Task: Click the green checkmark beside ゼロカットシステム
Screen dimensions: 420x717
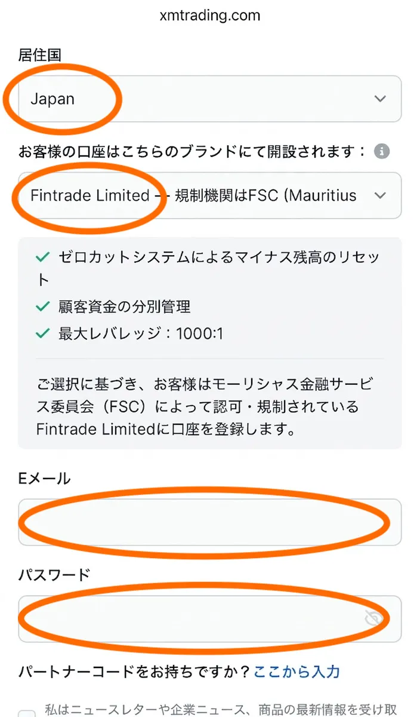Action: coord(42,258)
